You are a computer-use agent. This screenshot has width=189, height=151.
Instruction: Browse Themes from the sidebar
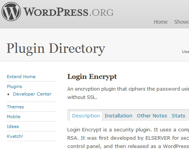[15, 107]
